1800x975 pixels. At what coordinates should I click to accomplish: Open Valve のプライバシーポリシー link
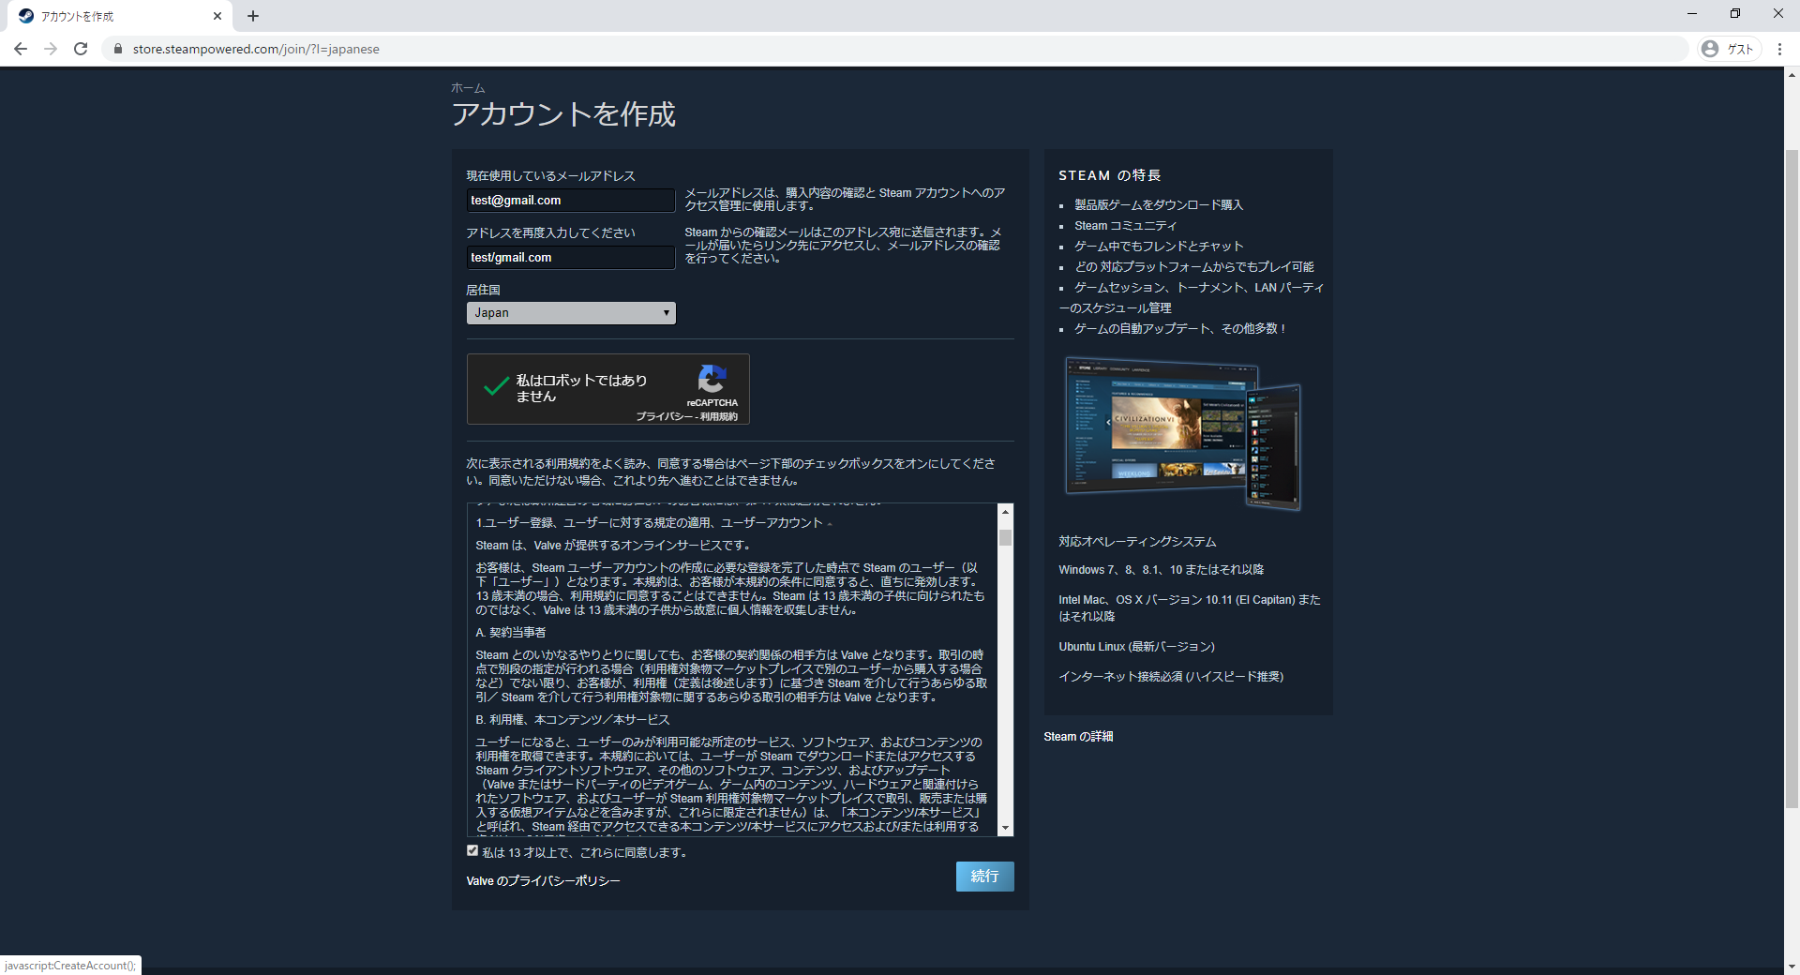pos(544,881)
